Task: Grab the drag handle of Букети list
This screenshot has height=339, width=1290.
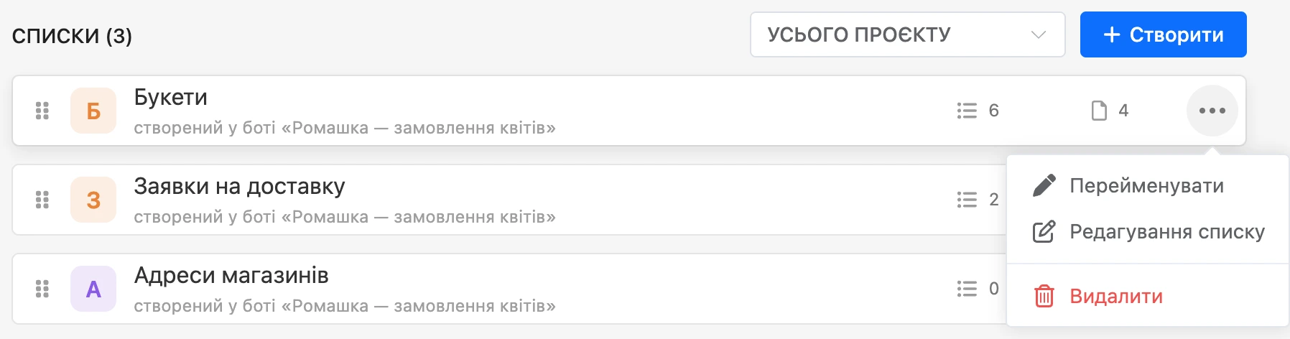Action: click(42, 111)
